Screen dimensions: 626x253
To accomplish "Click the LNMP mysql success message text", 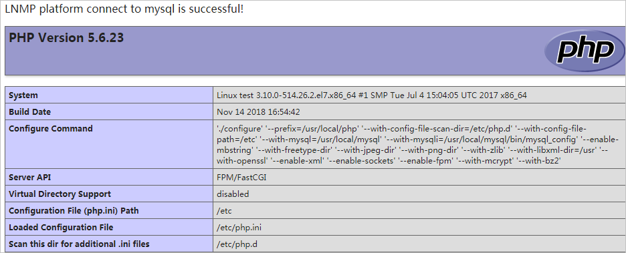I will [x=124, y=9].
